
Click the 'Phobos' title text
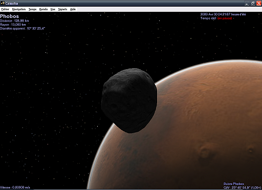pyautogui.click(x=9, y=16)
